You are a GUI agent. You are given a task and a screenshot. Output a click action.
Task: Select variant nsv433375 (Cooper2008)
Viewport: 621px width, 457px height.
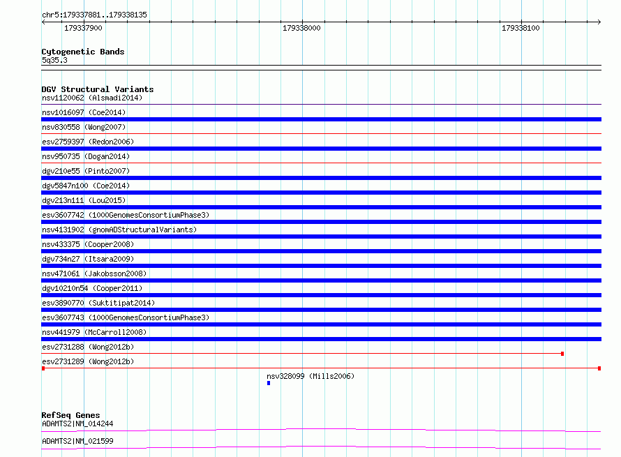[x=88, y=244]
